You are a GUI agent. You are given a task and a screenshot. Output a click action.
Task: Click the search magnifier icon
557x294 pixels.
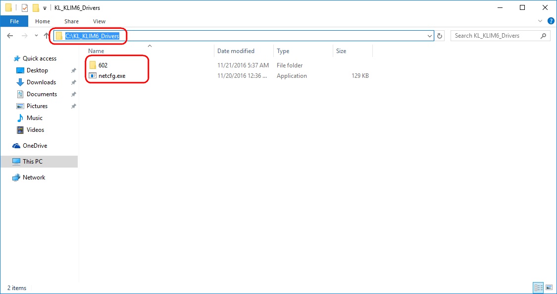543,36
